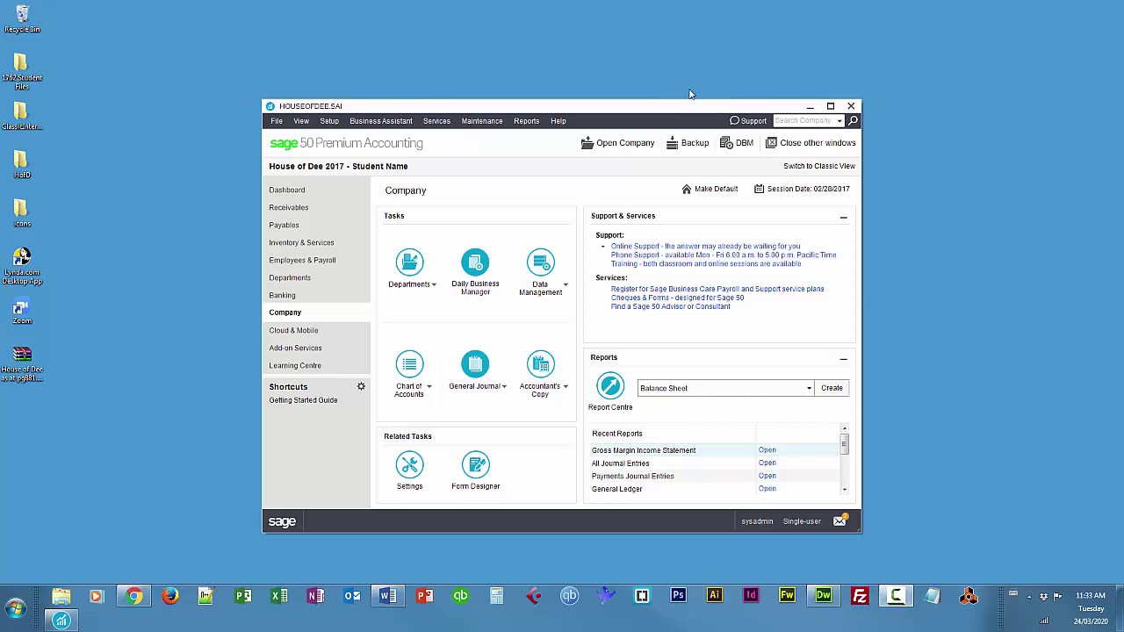The image size is (1124, 632).
Task: Expand the Accountant's Copy dropdown arrow
Action: [566, 386]
